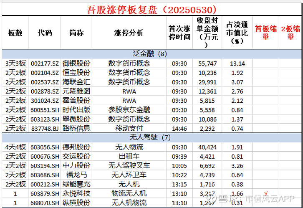
Task: Click the value 10,236
Action: click(x=207, y=73)
